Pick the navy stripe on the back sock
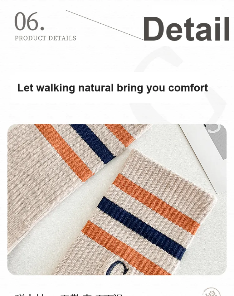Viewport: 234px width, 296px height. [x=93, y=143]
